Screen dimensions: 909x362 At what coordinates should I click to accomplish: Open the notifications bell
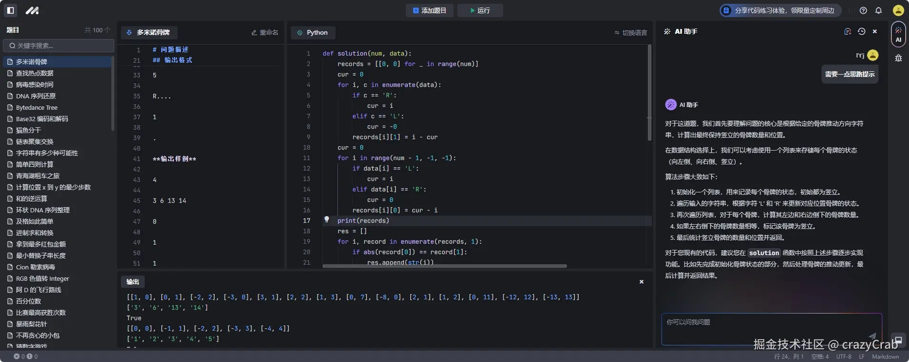coord(879,10)
